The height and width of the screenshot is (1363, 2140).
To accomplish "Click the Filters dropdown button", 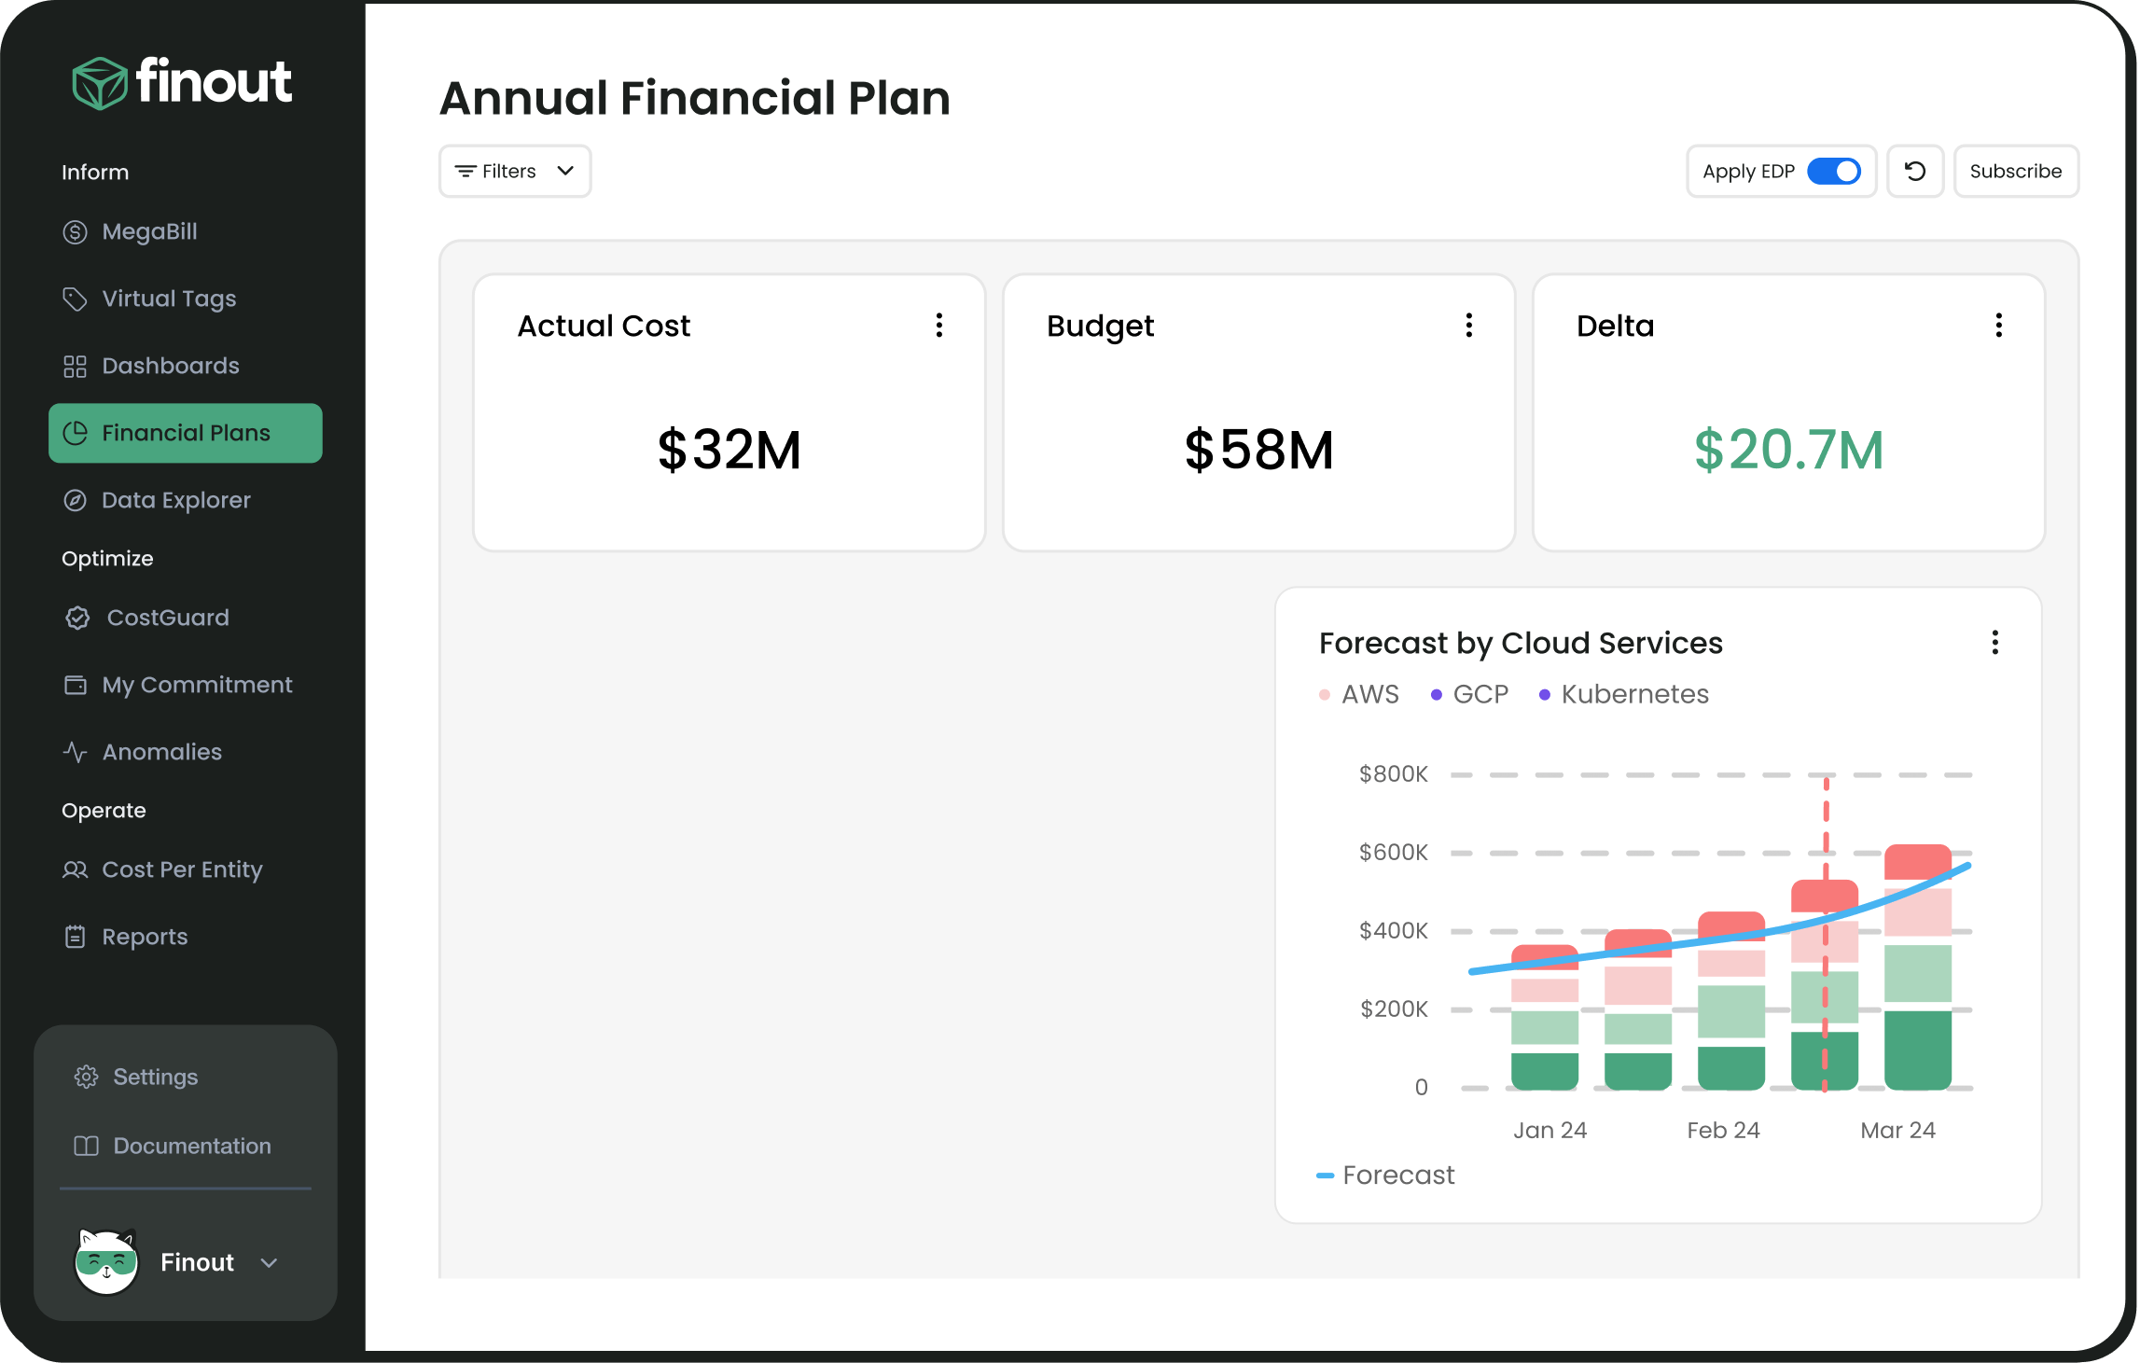I will [x=515, y=170].
